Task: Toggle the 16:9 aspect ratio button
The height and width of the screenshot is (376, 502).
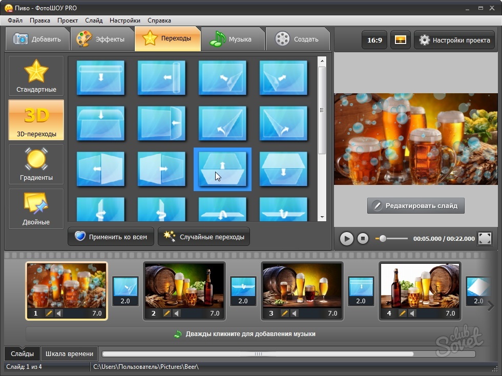Action: (x=374, y=40)
